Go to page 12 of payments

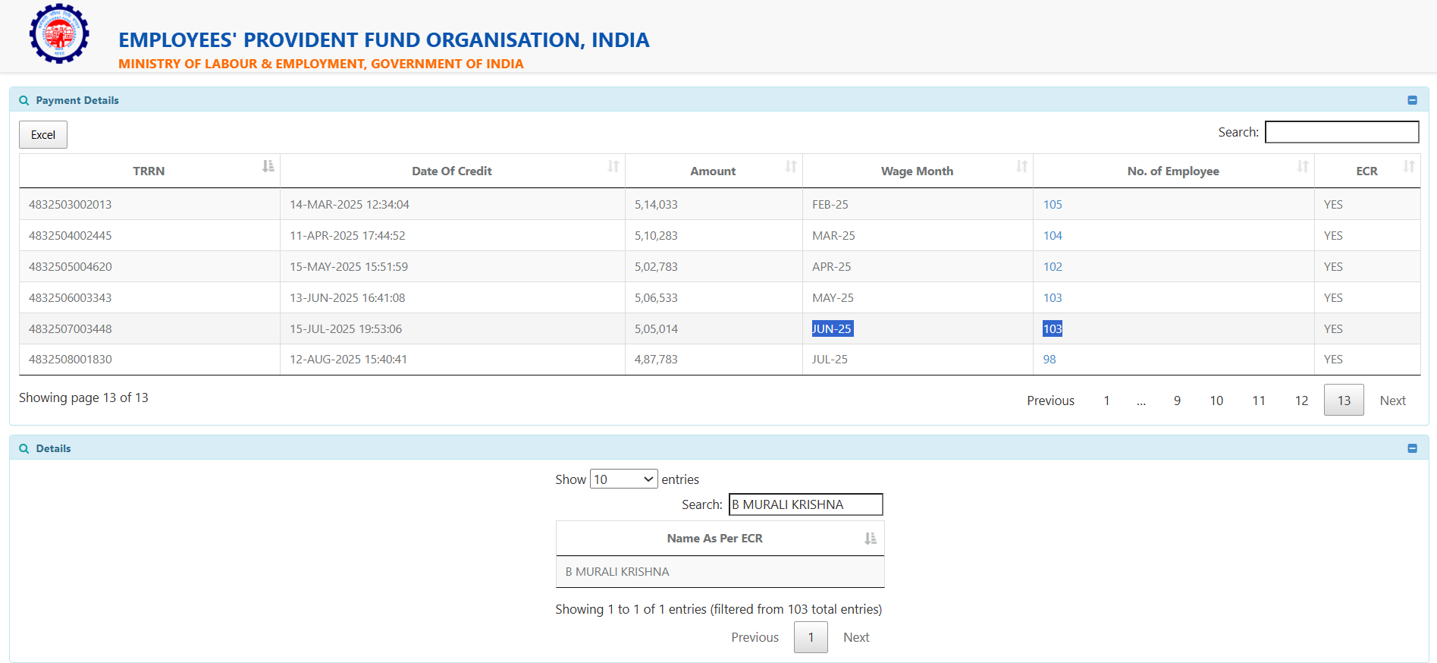pos(1301,401)
